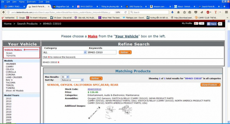230x124 pixels.
Task: Click the browser Search box
Action: point(149,12)
